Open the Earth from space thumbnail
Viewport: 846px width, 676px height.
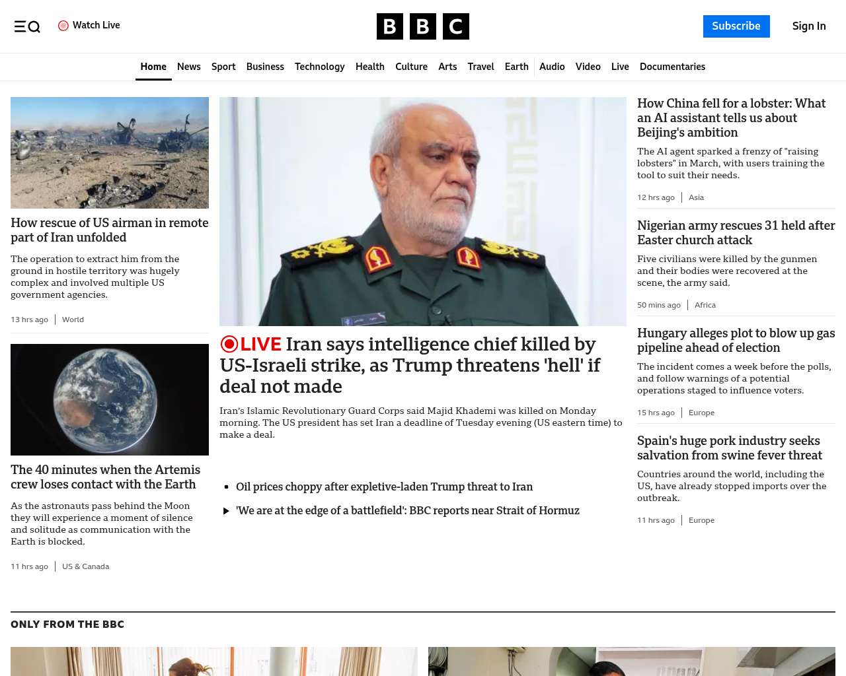coord(110,399)
